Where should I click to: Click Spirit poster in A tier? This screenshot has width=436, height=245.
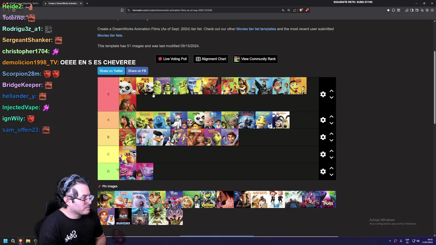128,120
